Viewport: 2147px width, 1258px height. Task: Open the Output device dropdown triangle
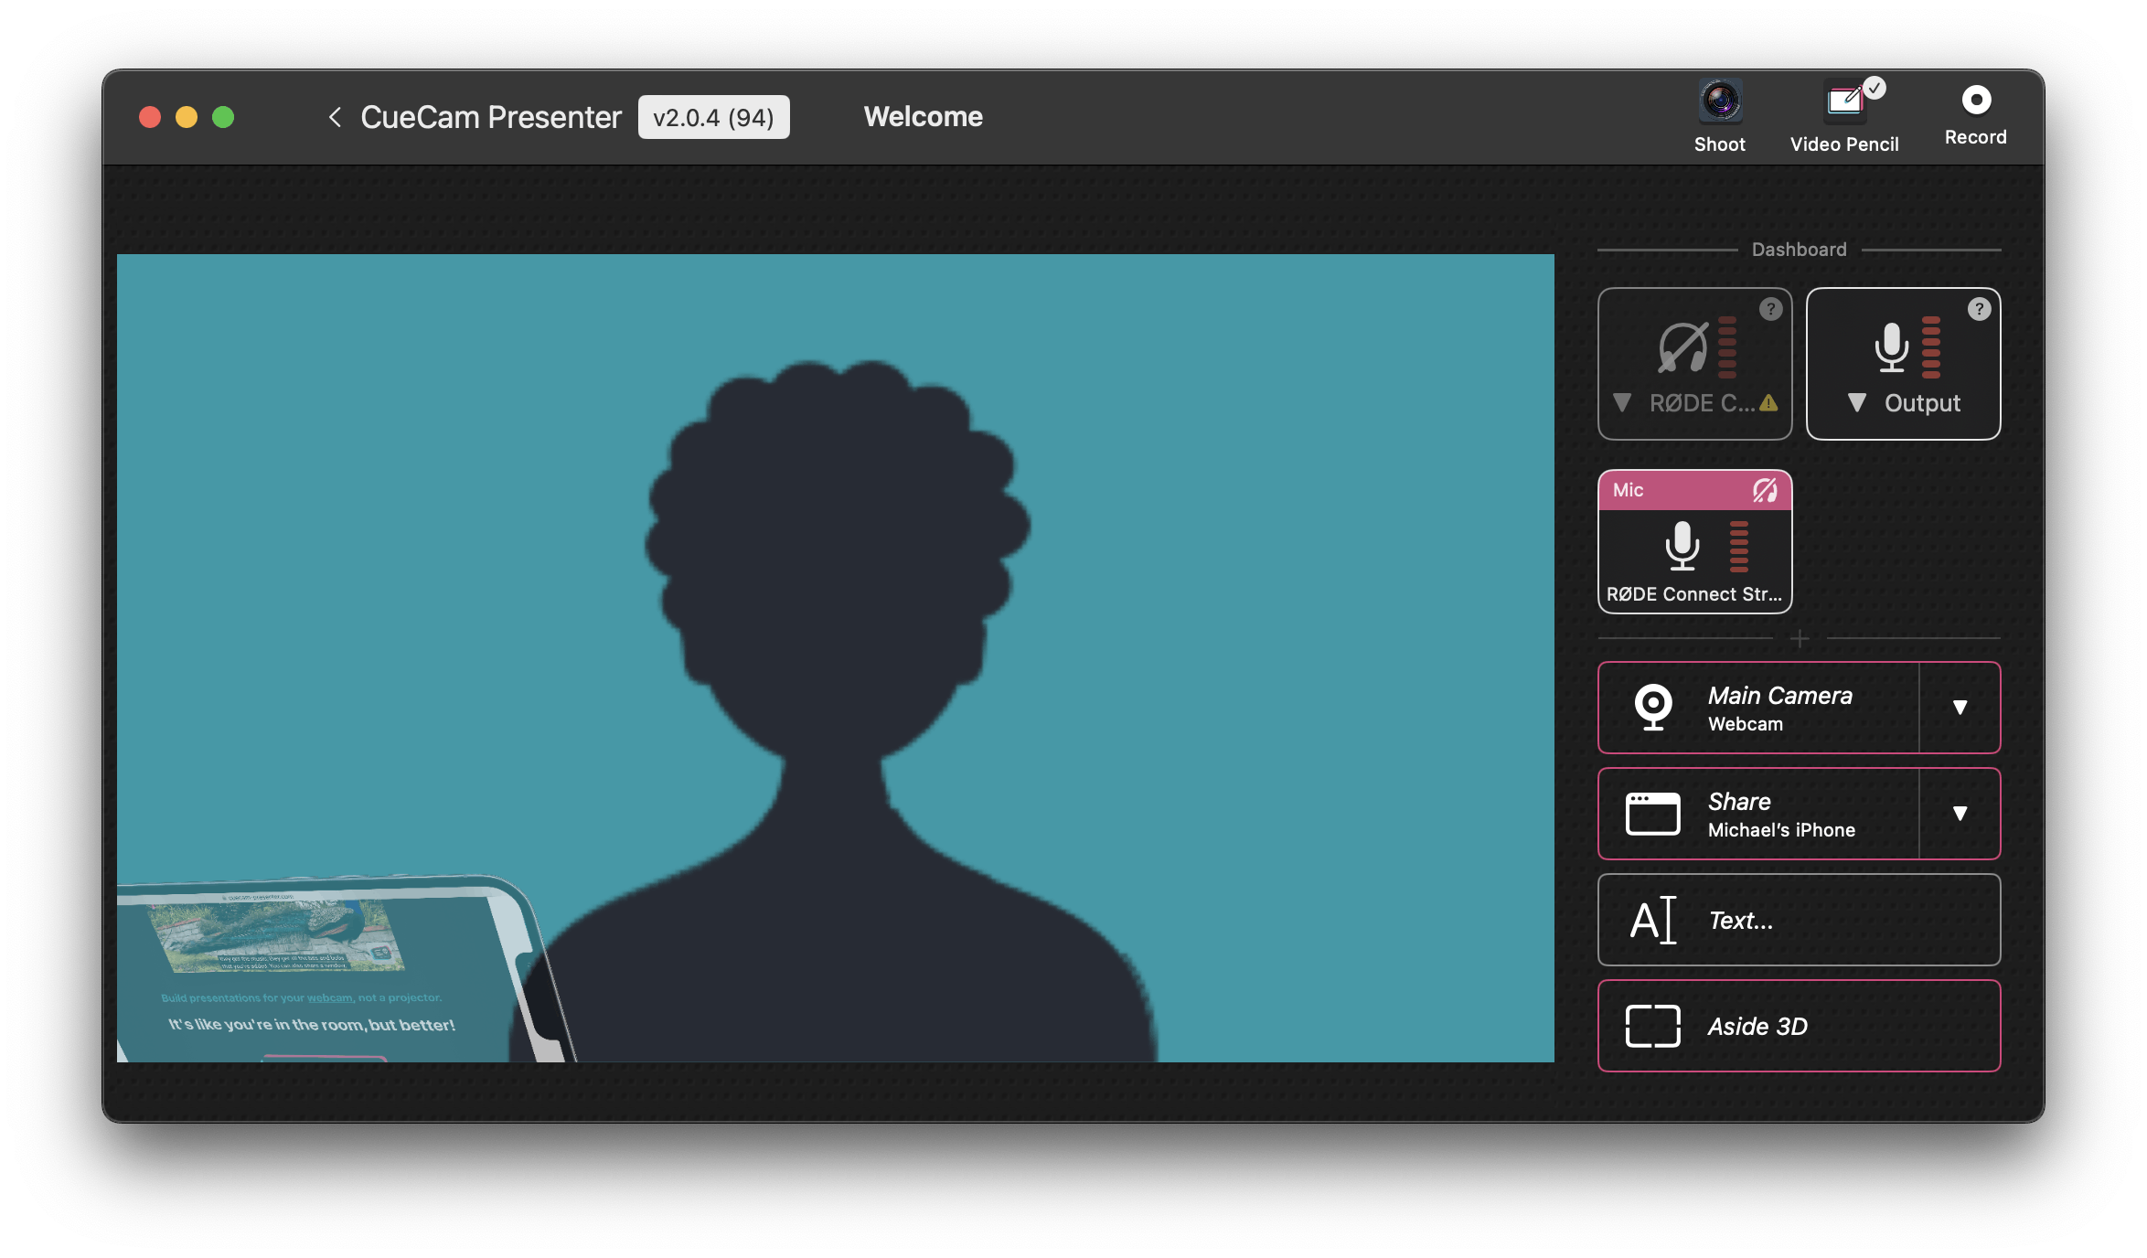(1856, 403)
